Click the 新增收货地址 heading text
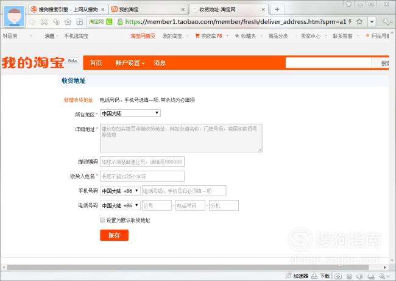This screenshot has height=281, width=396. (x=79, y=100)
